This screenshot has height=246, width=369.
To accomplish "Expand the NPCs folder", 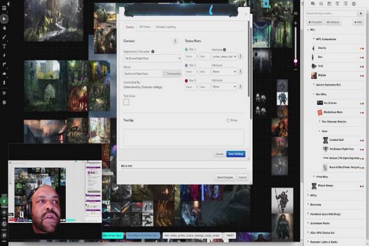I will 308,196.
